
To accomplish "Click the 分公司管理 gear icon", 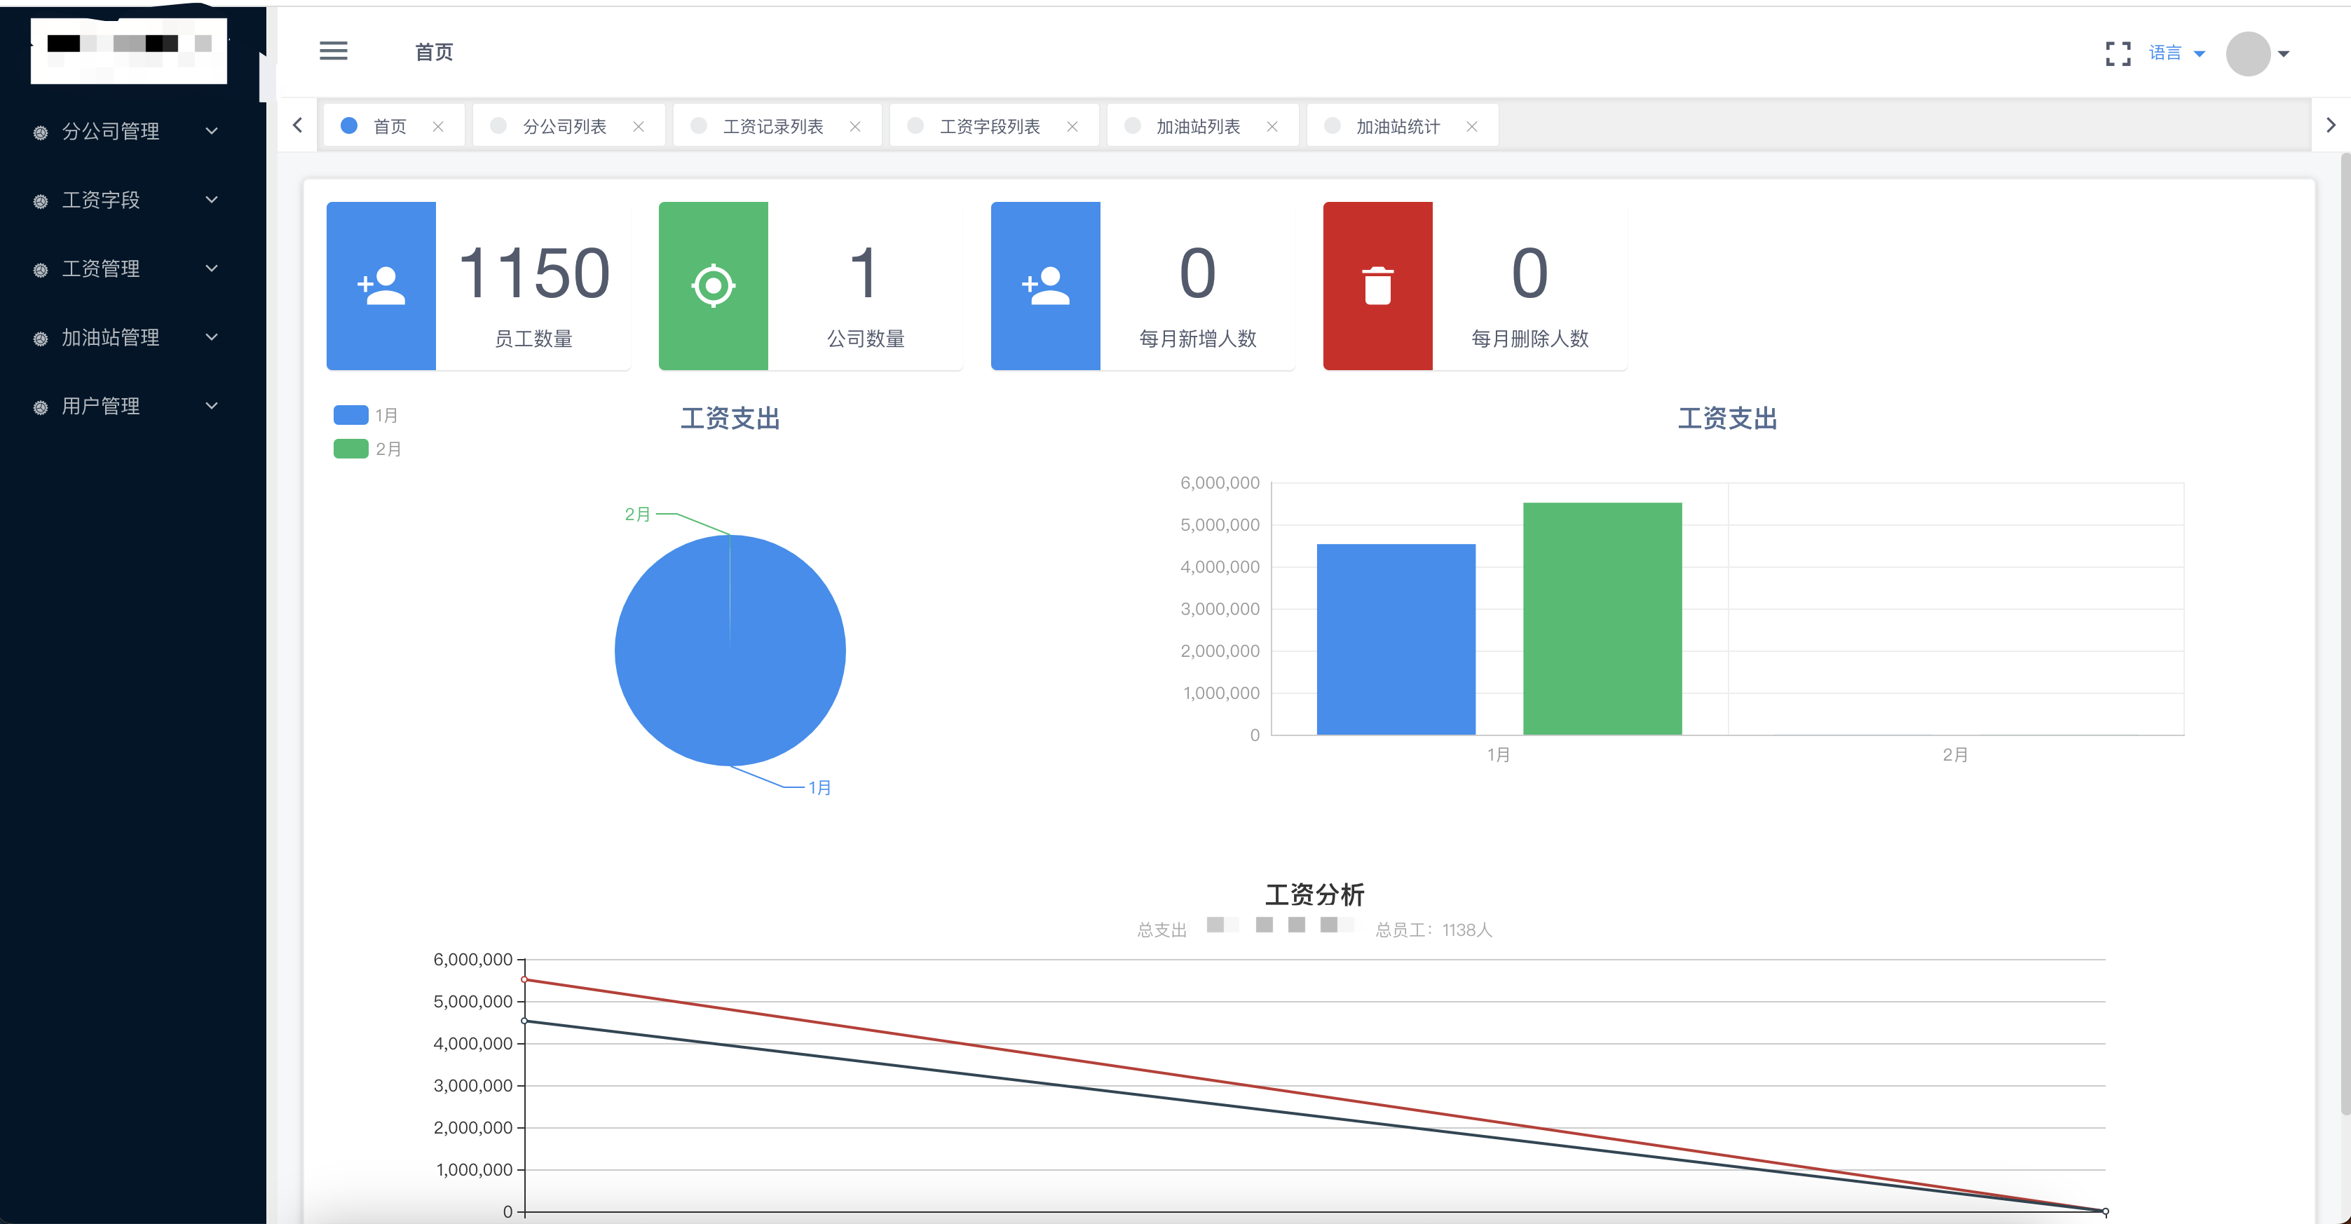I will 40,132.
